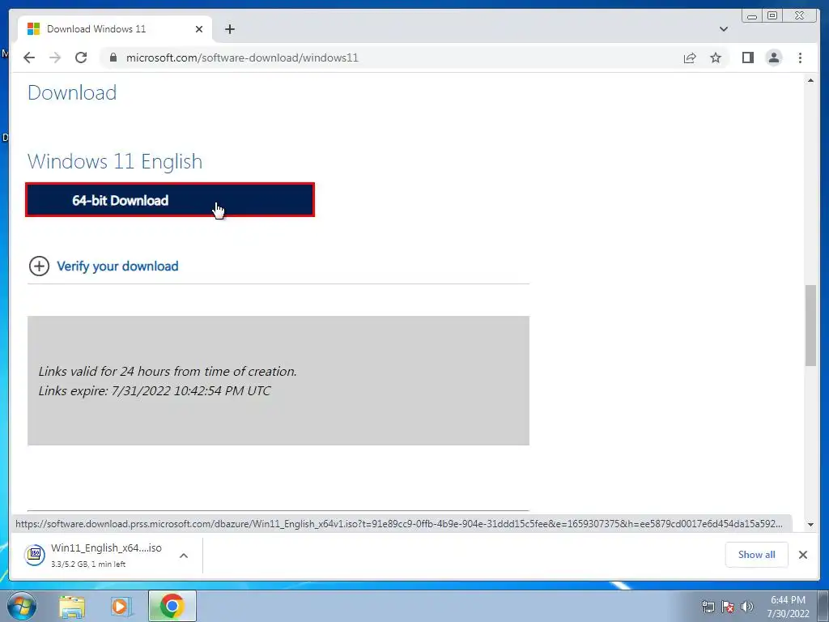Click the Links expire date text

point(155,391)
